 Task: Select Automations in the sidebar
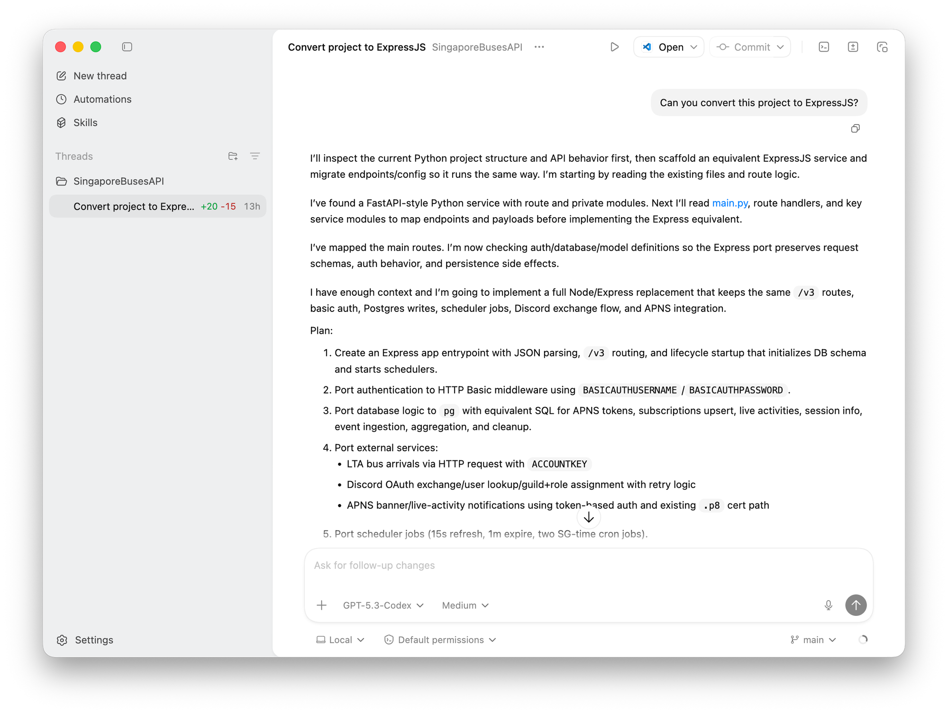click(102, 99)
